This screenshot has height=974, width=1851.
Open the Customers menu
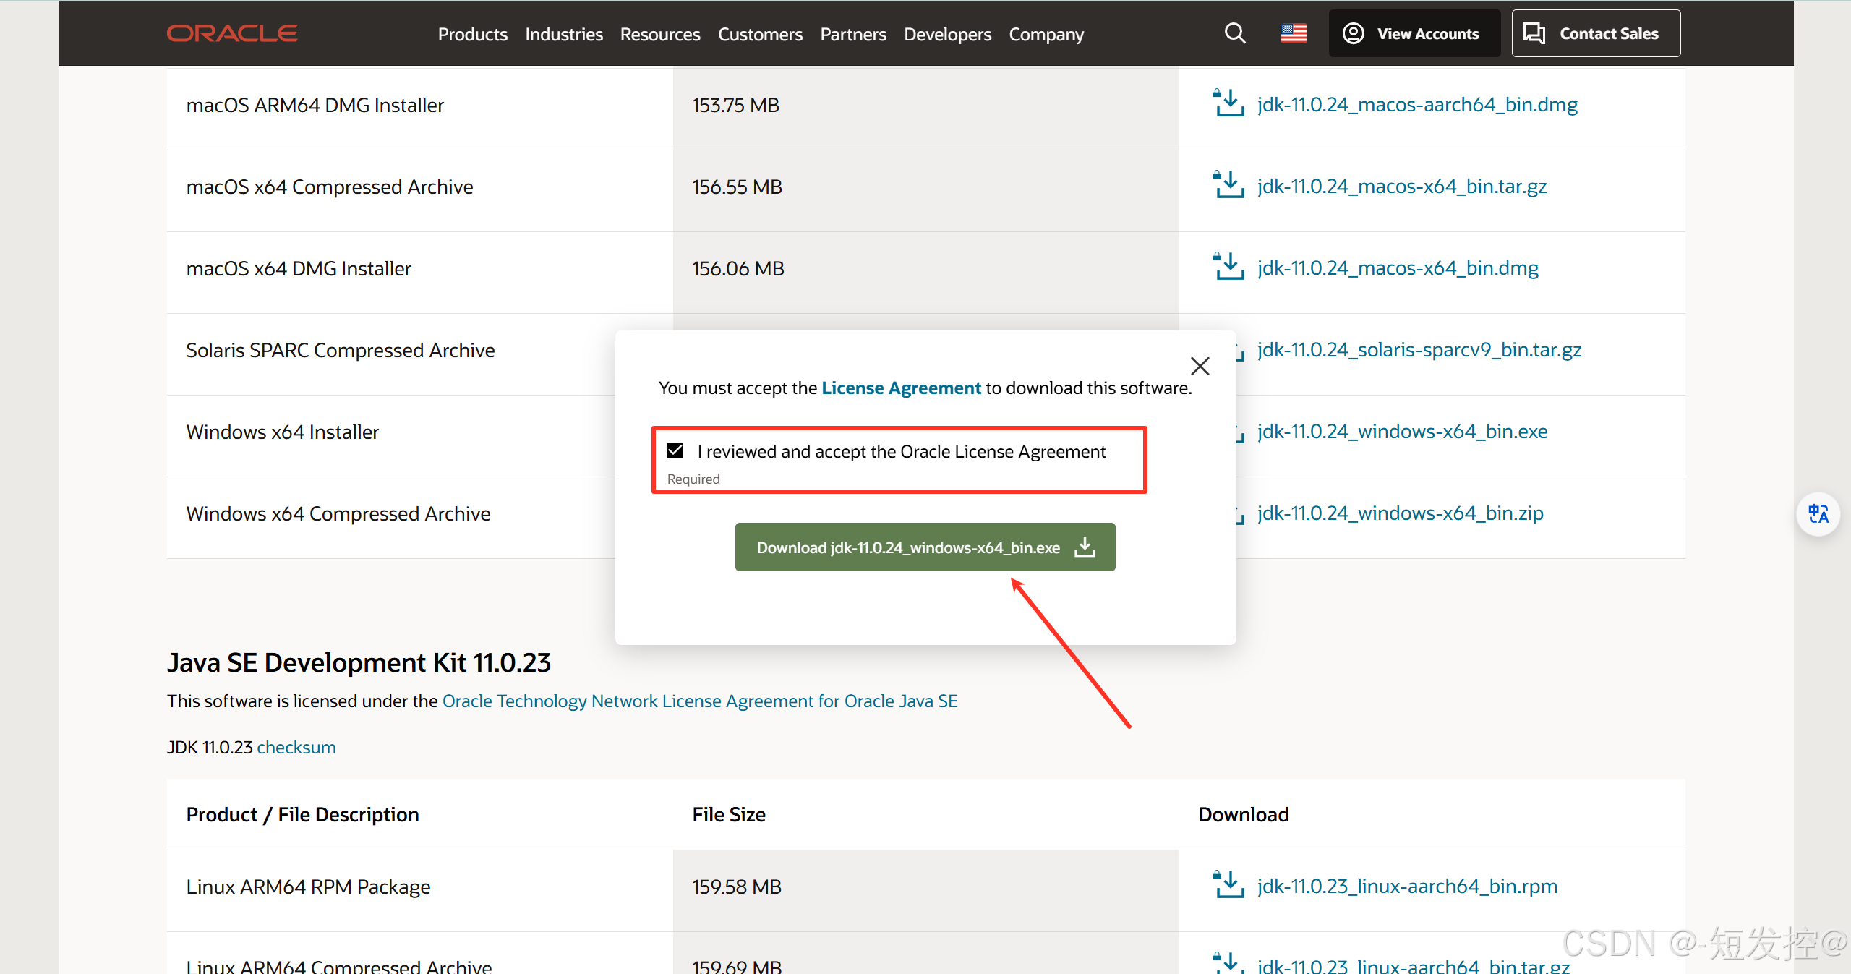pyautogui.click(x=760, y=34)
